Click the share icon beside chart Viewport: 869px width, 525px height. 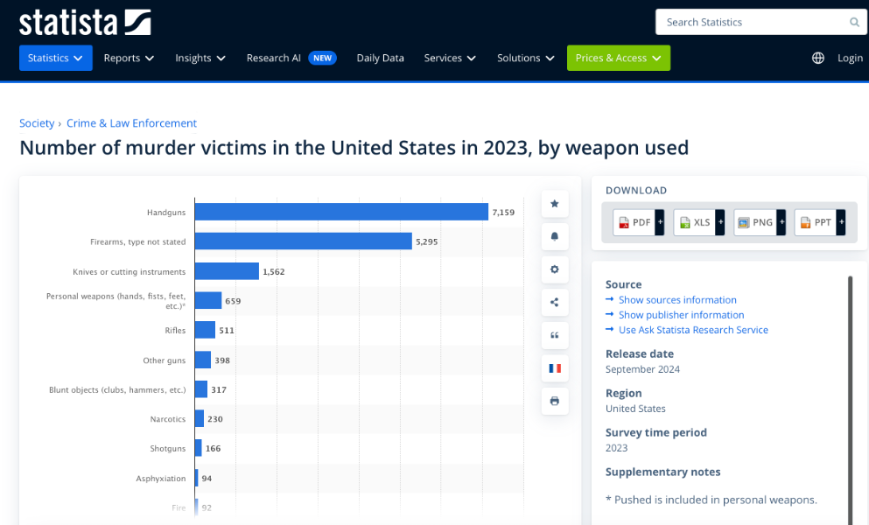coord(554,303)
